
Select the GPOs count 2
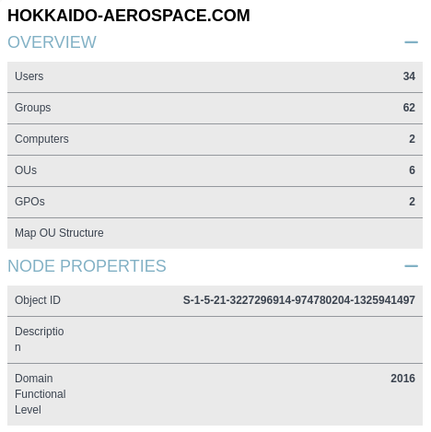tap(412, 202)
